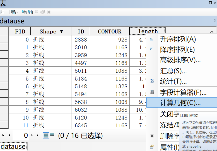Select row selector for FID 5

tap(4, 78)
